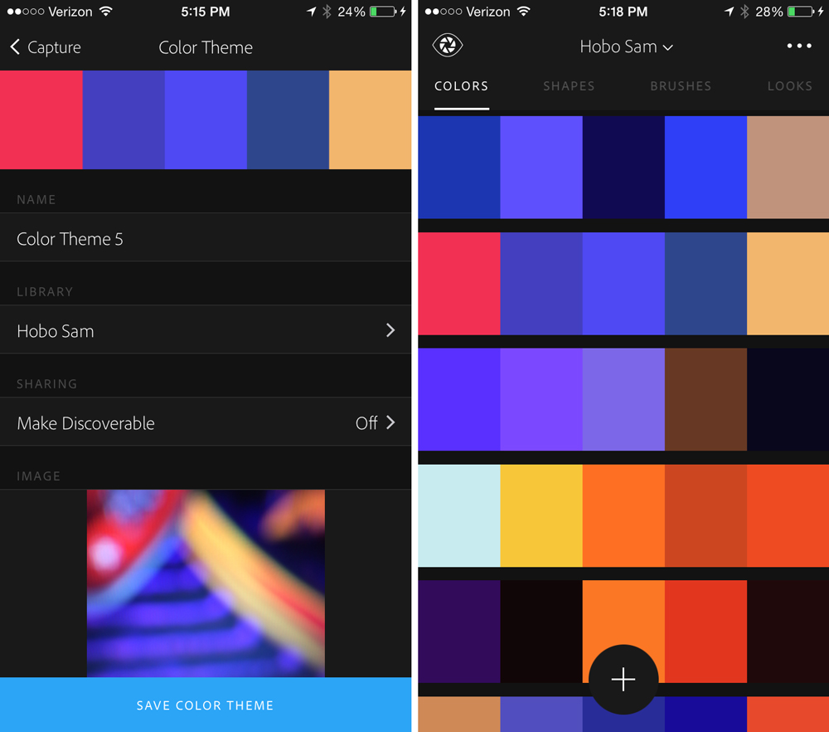Tap the Bluetooth icon in left status bar
Viewport: 829px width, 732px height.
coord(327,11)
